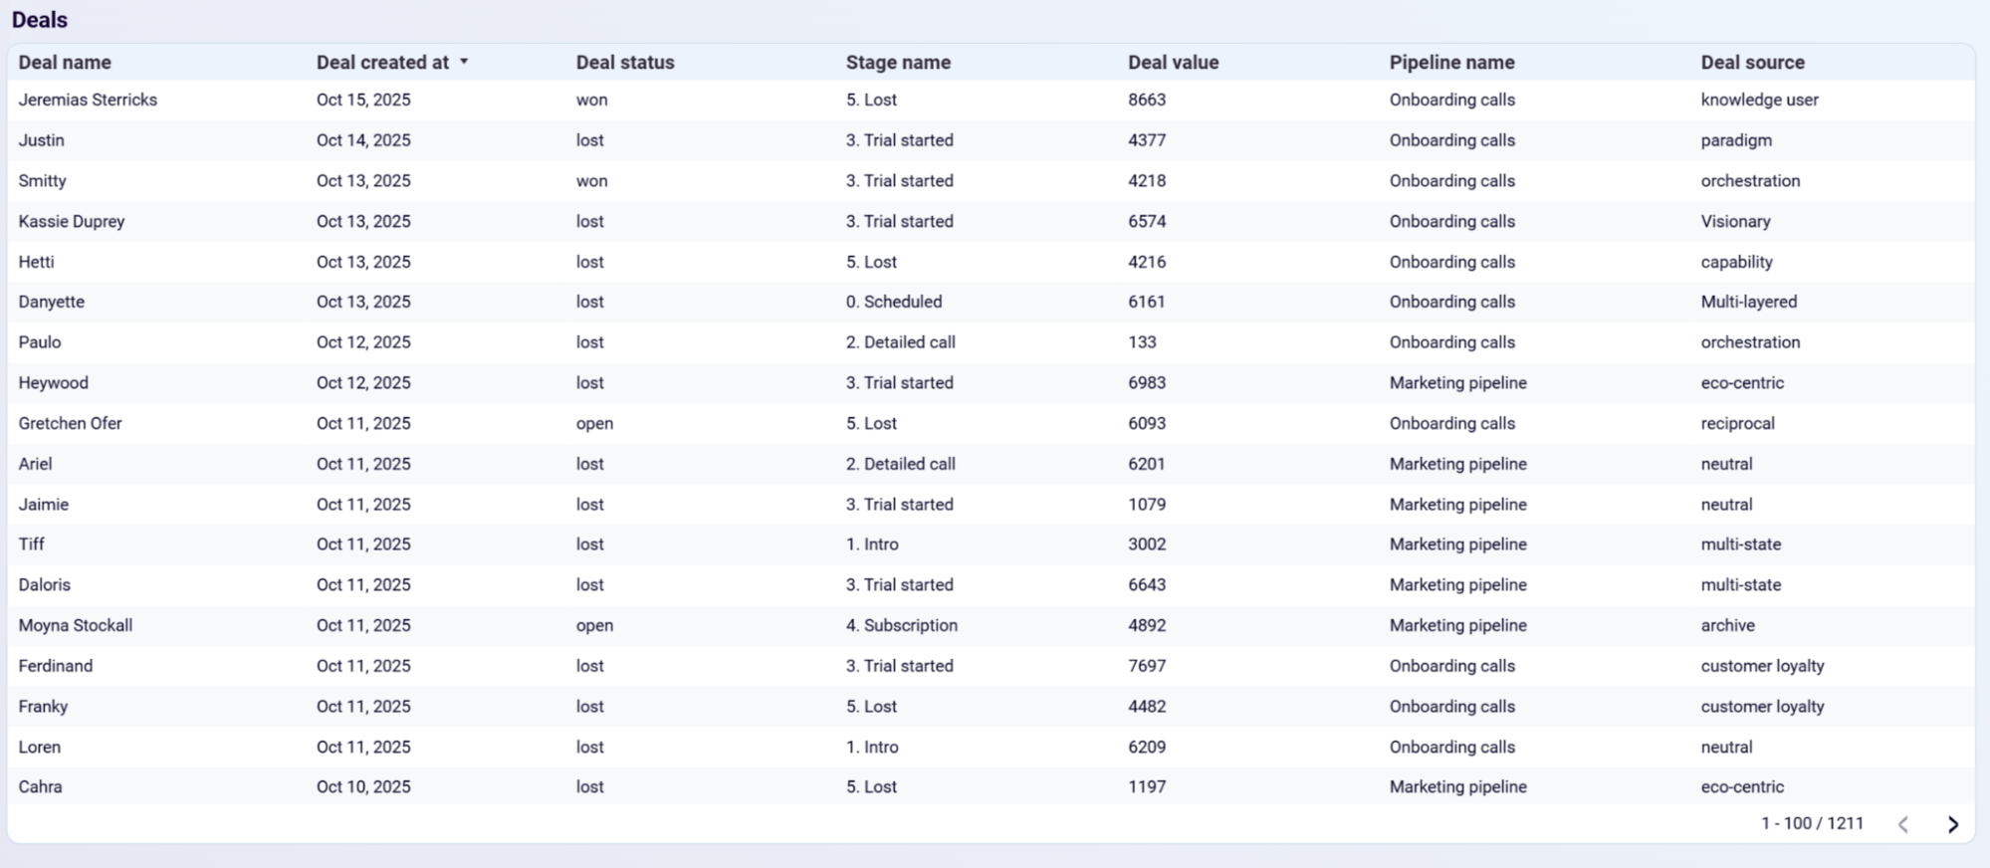Select the Ferdinand deal row
The height and width of the screenshot is (868, 1990).
click(x=55, y=666)
